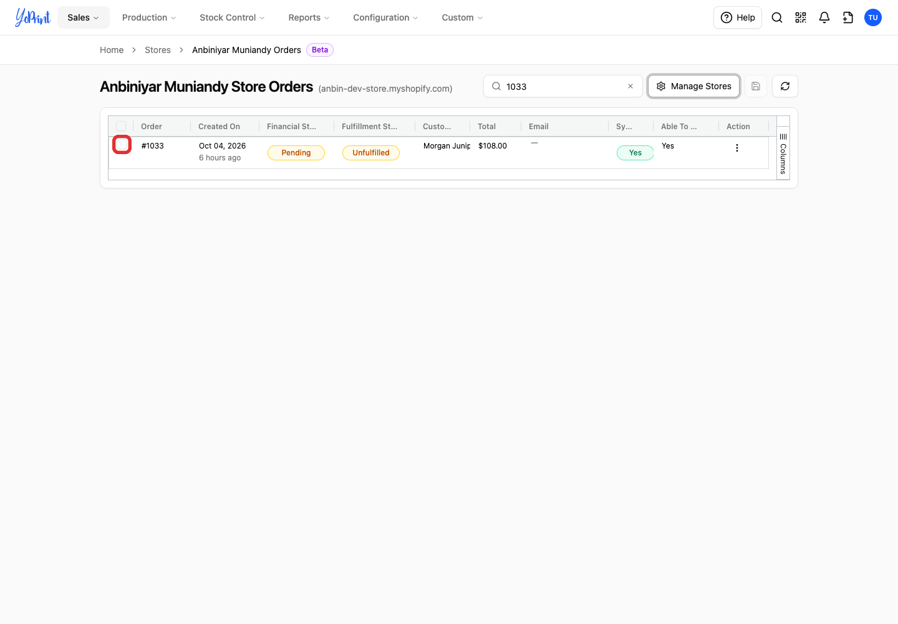This screenshot has height=624, width=898.
Task: Open the global search icon
Action: pos(777,17)
